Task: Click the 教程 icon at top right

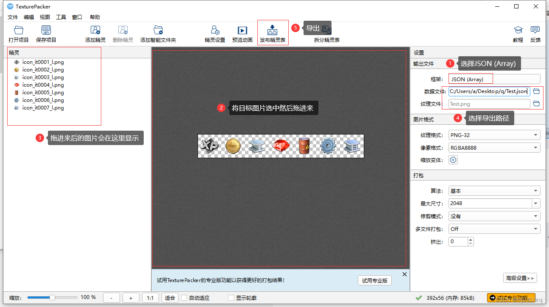Action: (518, 33)
